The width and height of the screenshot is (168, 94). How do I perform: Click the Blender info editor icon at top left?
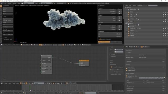point(2,3)
